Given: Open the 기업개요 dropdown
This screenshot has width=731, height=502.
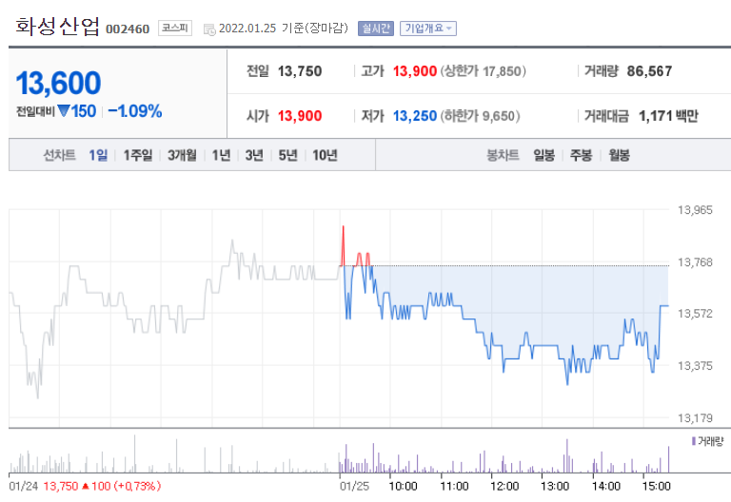Looking at the screenshot, I should click(428, 29).
